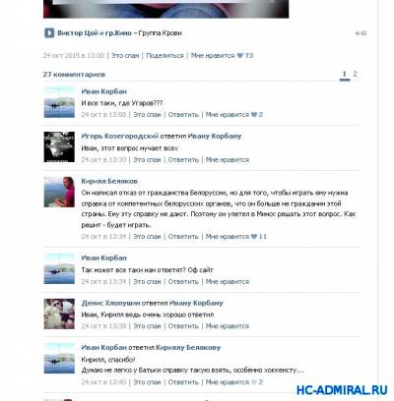Click Поделиться under the post
394x401 pixels.
(x=164, y=56)
